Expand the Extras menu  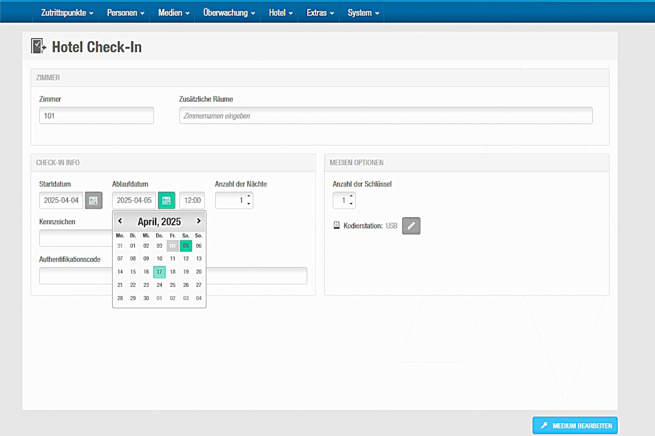tap(320, 13)
